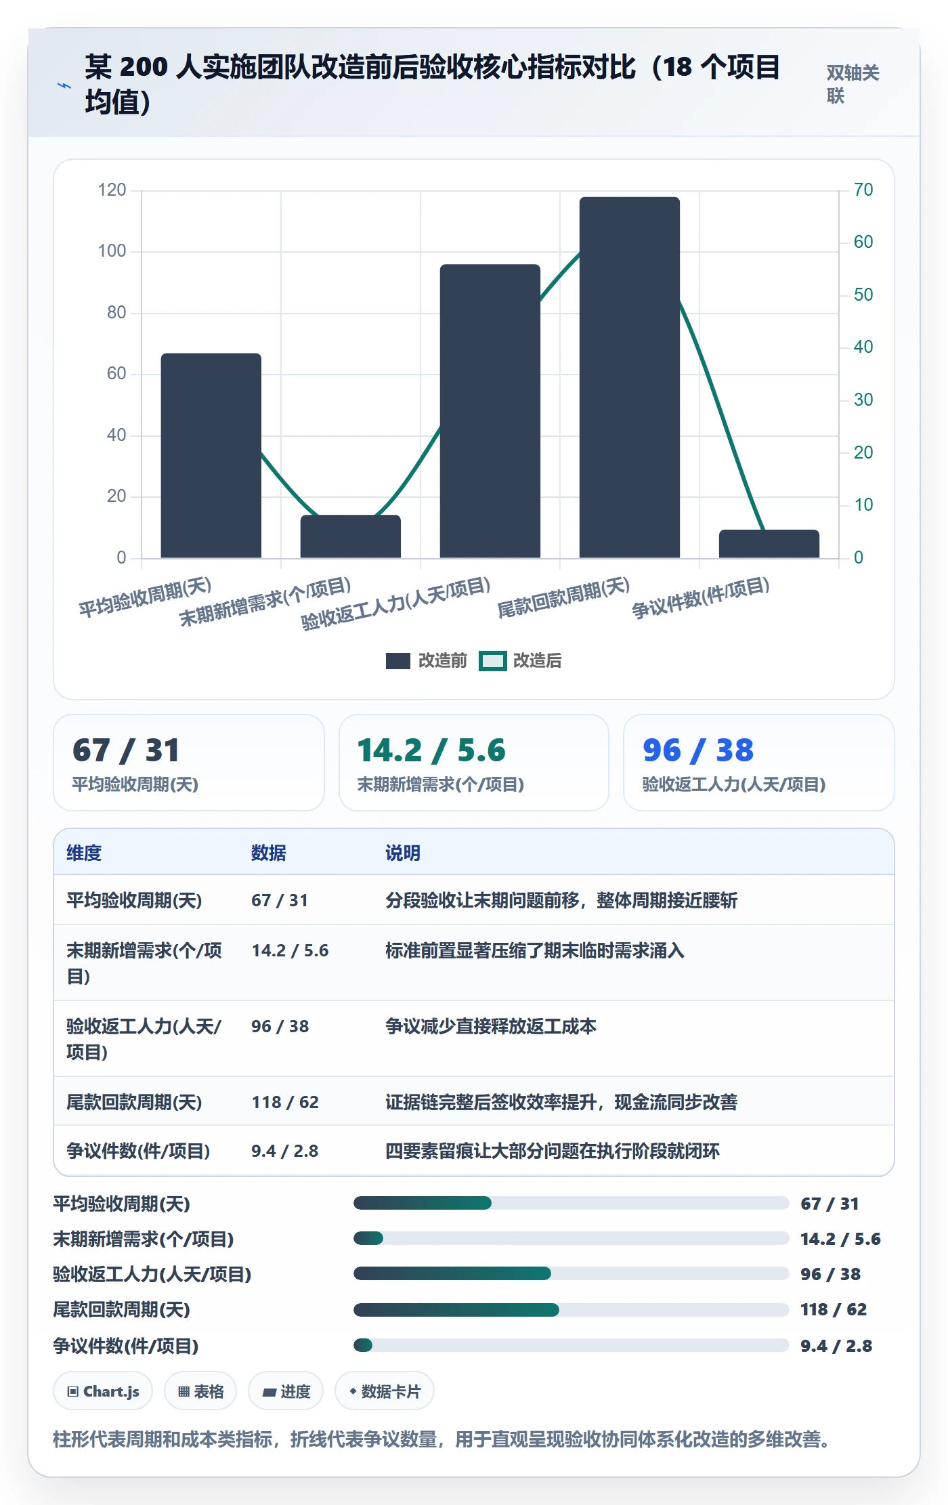This screenshot has width=948, height=1505.
Task: Select the chart bar for 末期新增需求
Action: coord(350,536)
